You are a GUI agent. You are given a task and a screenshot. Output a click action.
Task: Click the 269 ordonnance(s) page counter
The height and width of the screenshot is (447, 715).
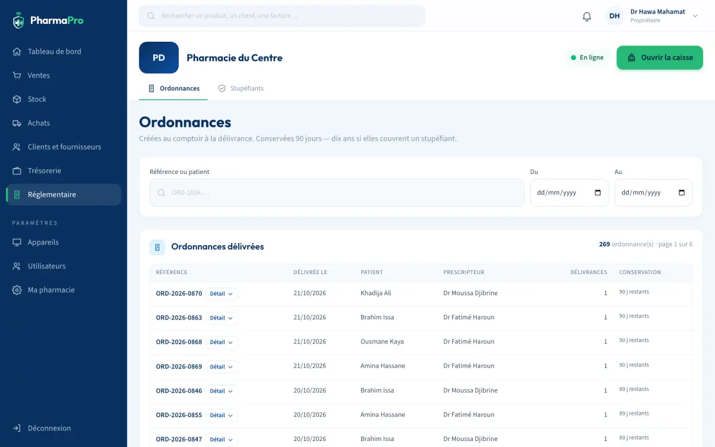click(646, 244)
